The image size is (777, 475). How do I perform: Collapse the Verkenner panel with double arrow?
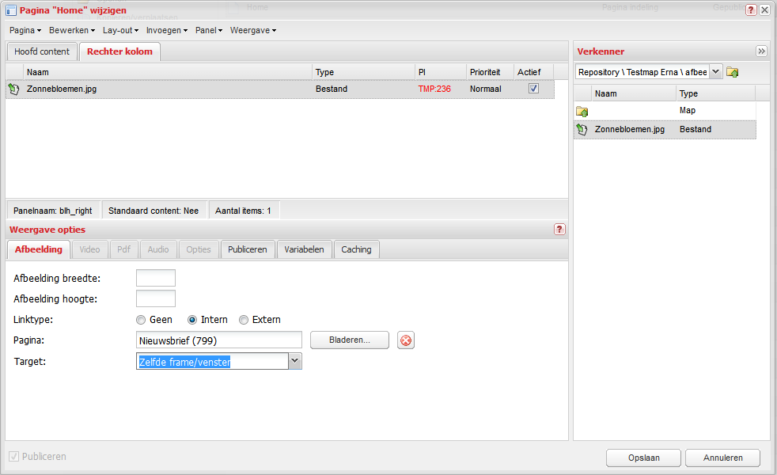[762, 51]
